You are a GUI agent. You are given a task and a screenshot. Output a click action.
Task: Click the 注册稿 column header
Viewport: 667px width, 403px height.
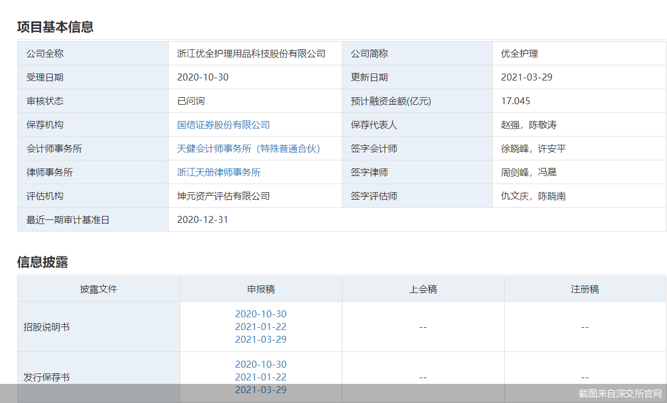(x=585, y=289)
